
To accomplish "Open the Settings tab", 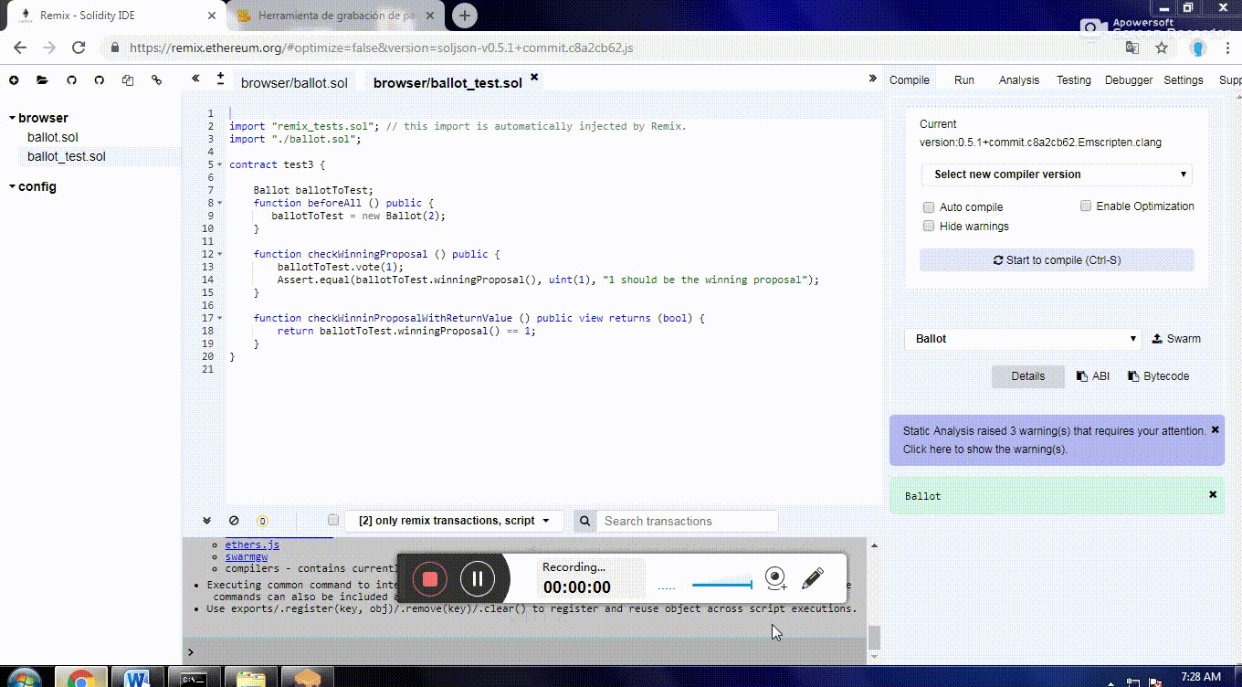I will (x=1184, y=80).
